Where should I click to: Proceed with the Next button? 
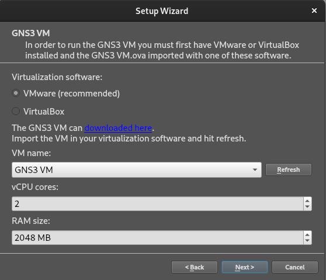(x=244, y=267)
